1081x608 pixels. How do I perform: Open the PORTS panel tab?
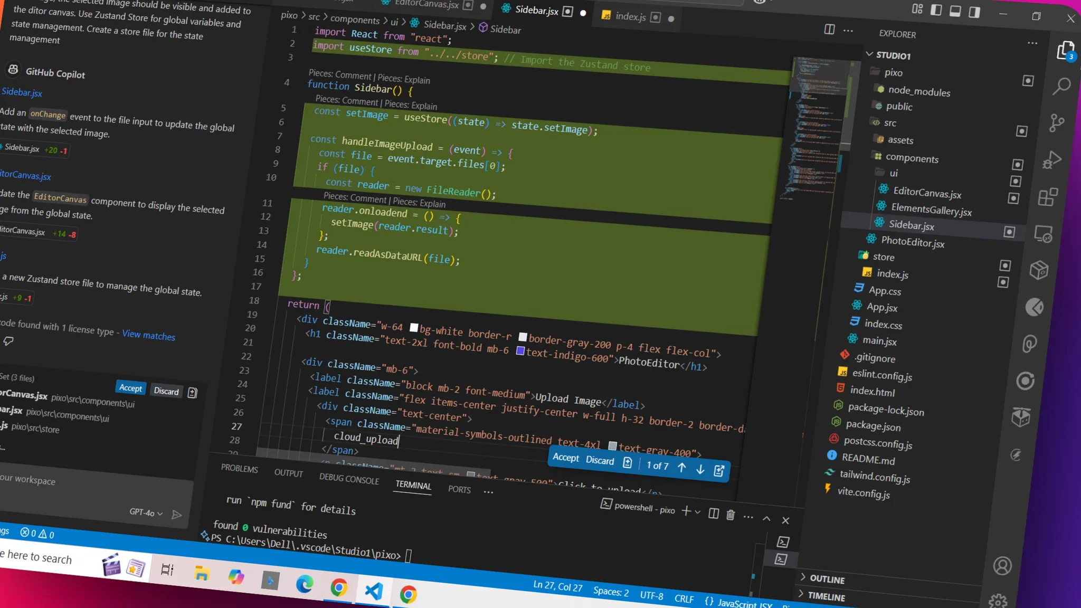[459, 489]
